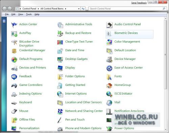Open the Getting Started link
The height and width of the screenshot is (133, 169).
(x=75, y=85)
